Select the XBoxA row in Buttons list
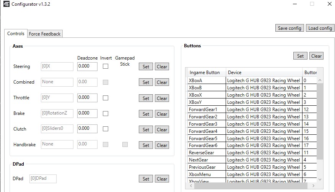Screen dimensions: 335x192 click(207, 81)
